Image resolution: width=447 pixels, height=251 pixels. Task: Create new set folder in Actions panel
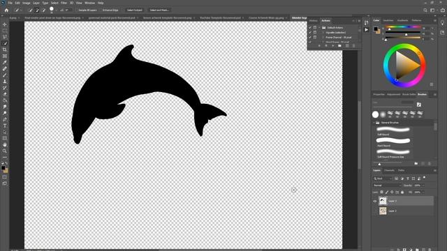[x=339, y=46]
